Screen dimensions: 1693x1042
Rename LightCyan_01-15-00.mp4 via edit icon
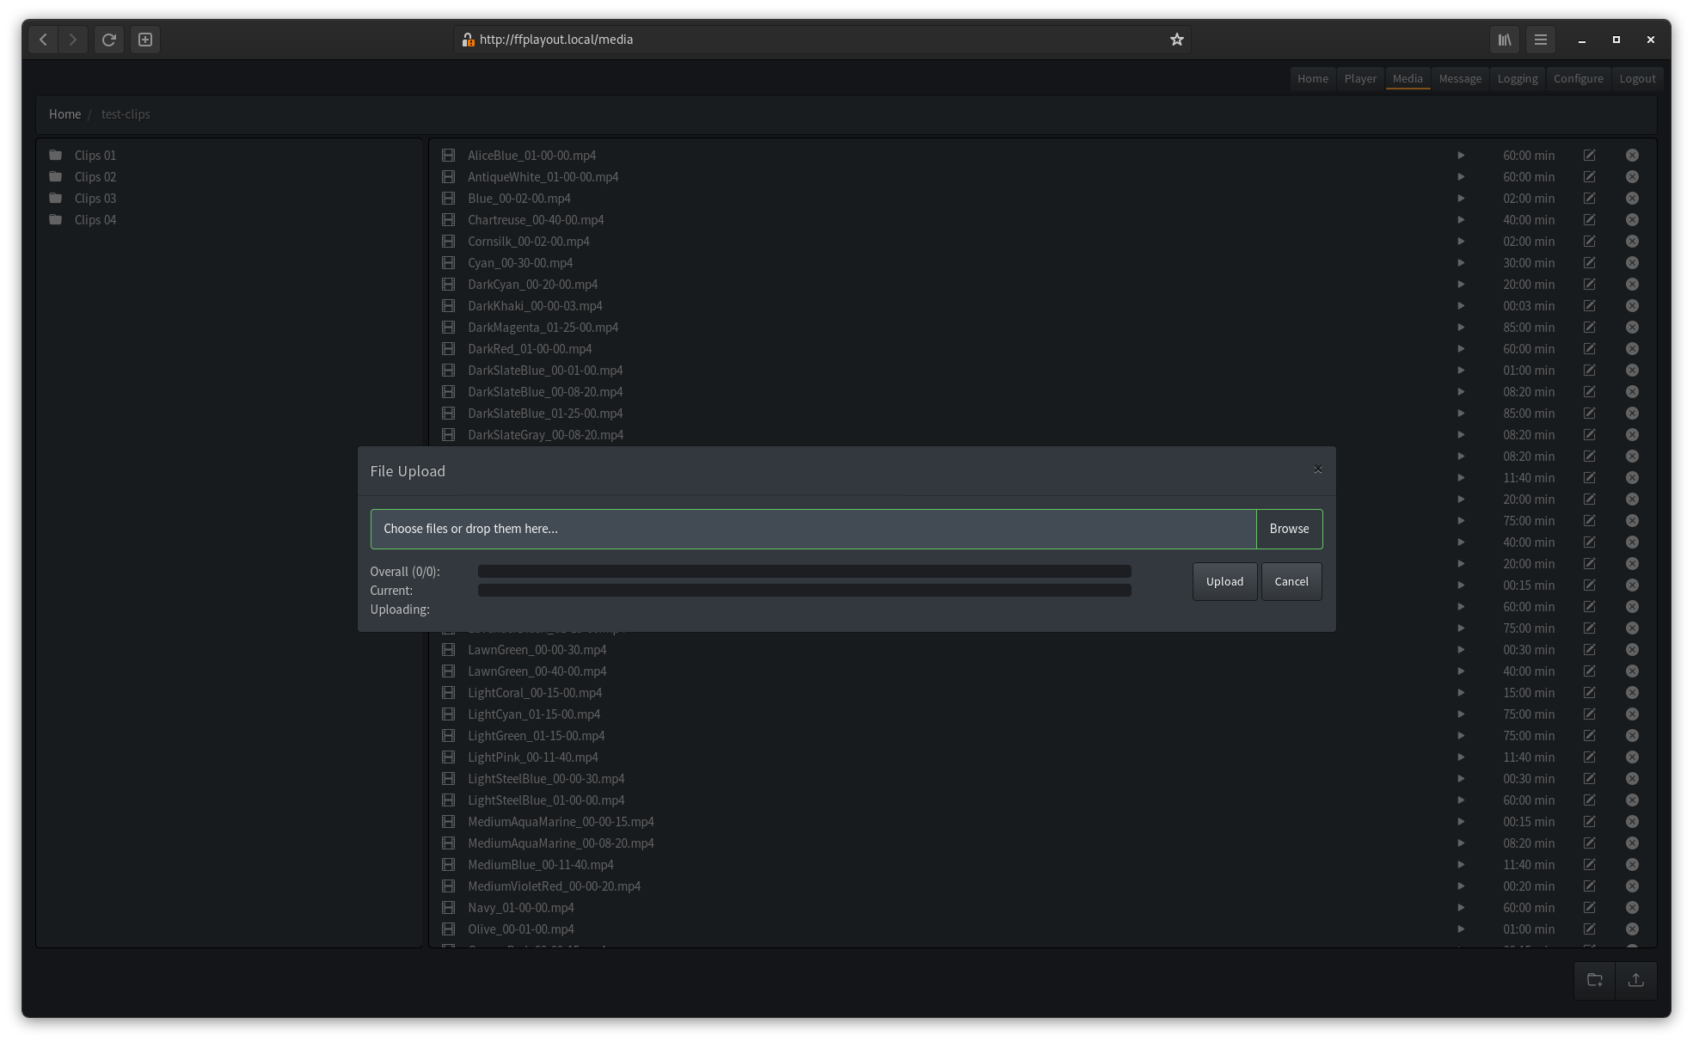coord(1589,714)
